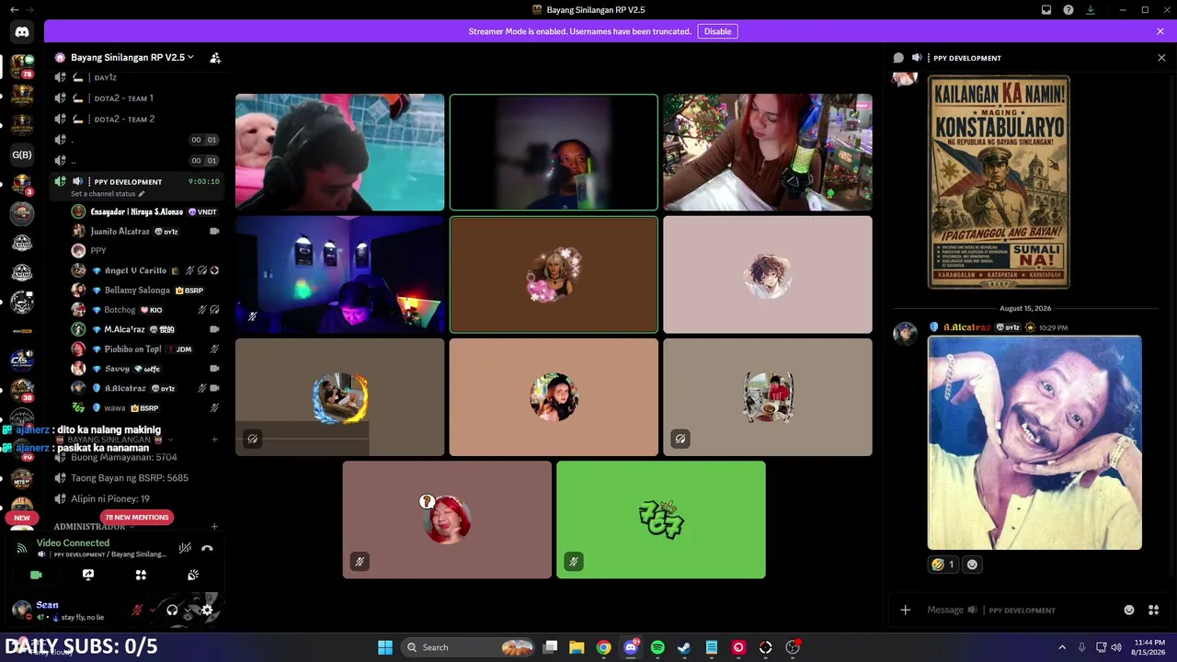Show hidden system tray icons
1177x662 pixels.
pos(1062,647)
